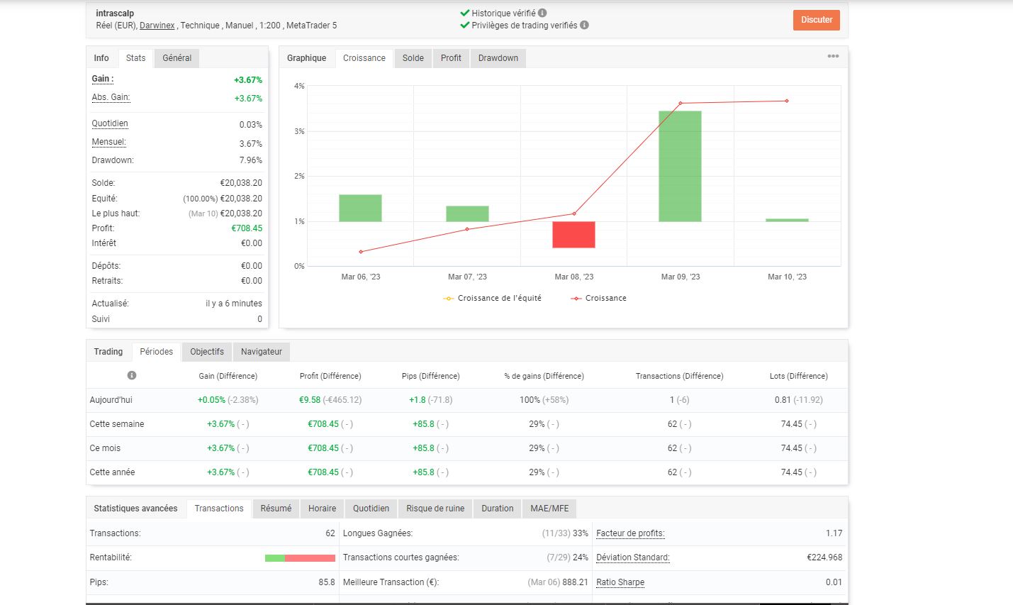
Task: Open the chart three-dots options menu
Action: (833, 56)
